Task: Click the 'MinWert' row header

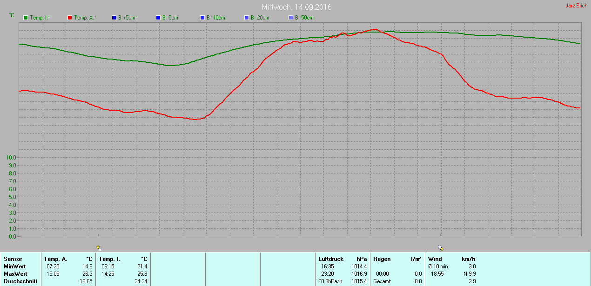Action: tap(15, 266)
